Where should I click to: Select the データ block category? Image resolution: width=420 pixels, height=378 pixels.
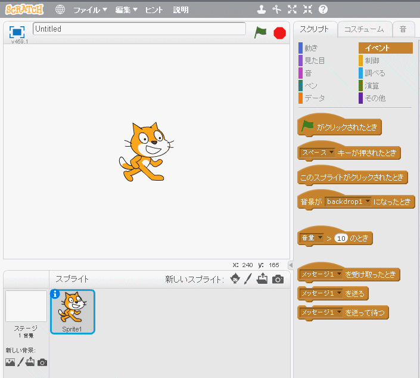click(x=312, y=98)
